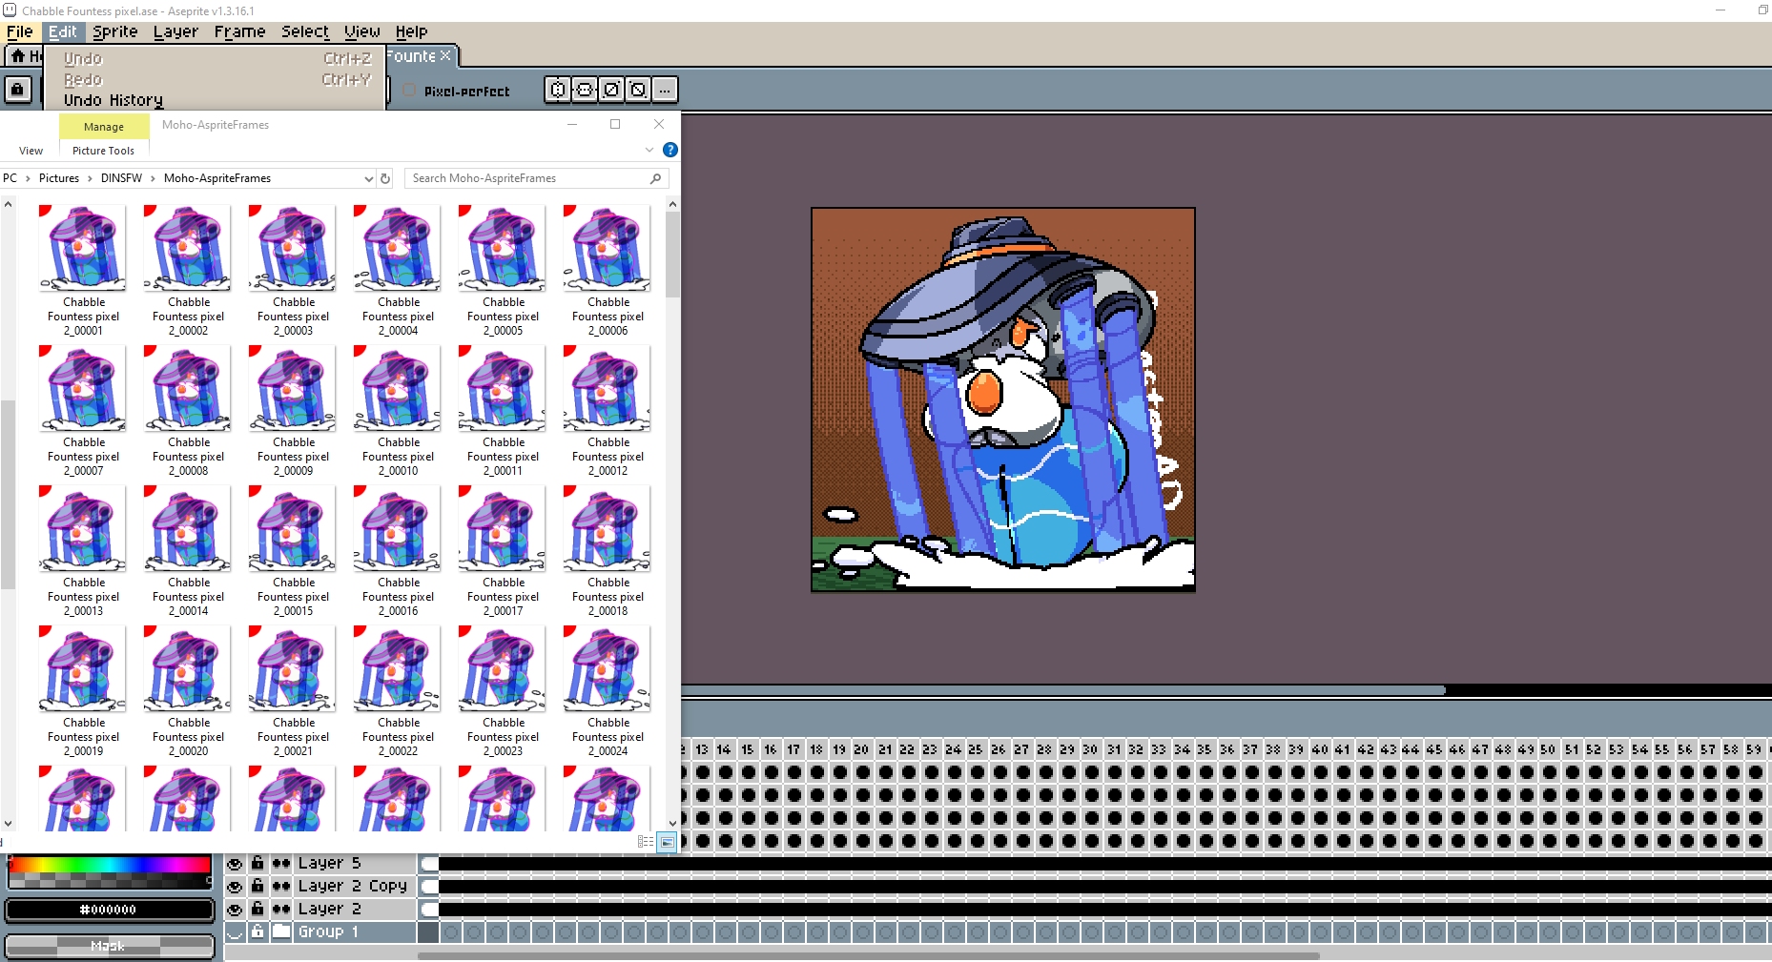Choose Undo History from Edit menu

click(x=113, y=100)
